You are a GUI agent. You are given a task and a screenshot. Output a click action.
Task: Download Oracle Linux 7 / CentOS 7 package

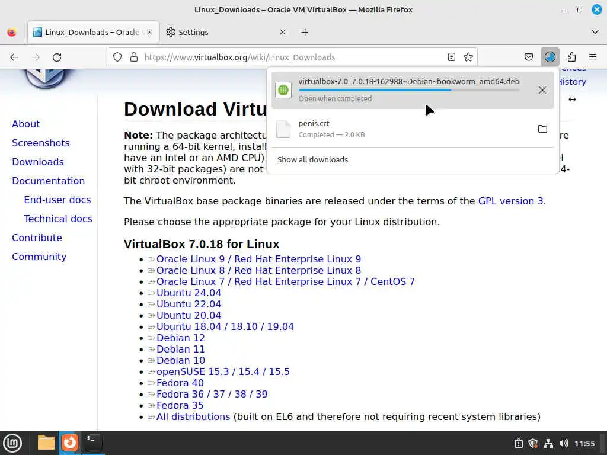[286, 281]
